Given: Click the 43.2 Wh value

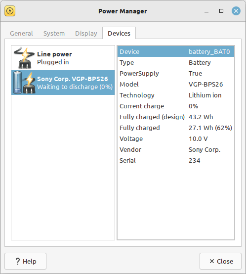Looking at the screenshot, I should pyautogui.click(x=201, y=117).
